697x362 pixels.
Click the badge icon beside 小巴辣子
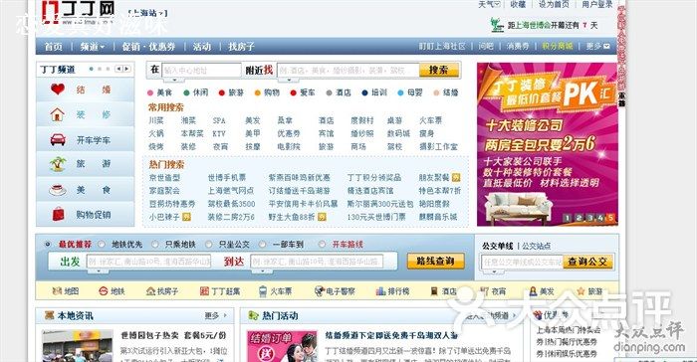click(x=187, y=217)
